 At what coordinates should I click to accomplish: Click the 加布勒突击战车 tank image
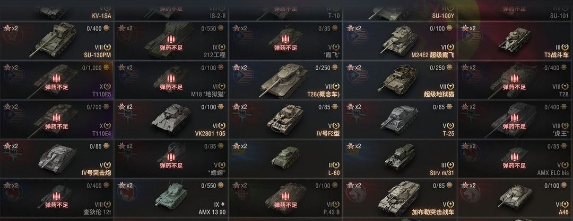pyautogui.click(x=399, y=198)
